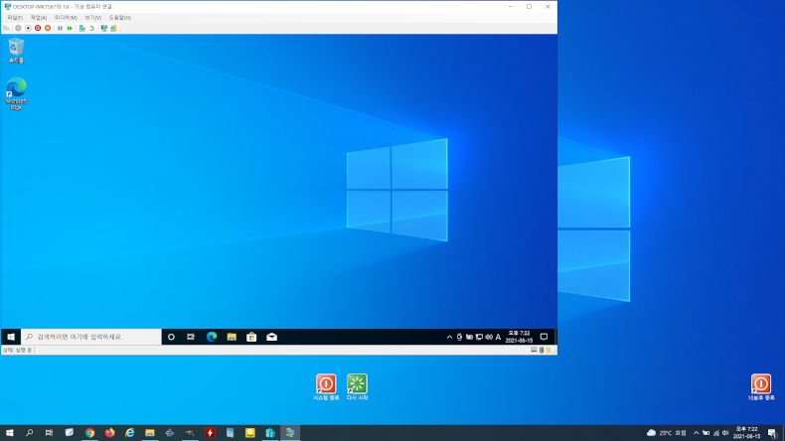Open Firefox from the host taskbar
Viewport: 785px width, 441px height.
109,432
